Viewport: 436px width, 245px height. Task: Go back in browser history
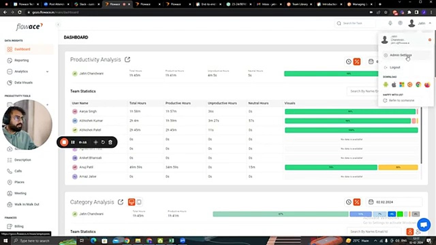point(5,12)
